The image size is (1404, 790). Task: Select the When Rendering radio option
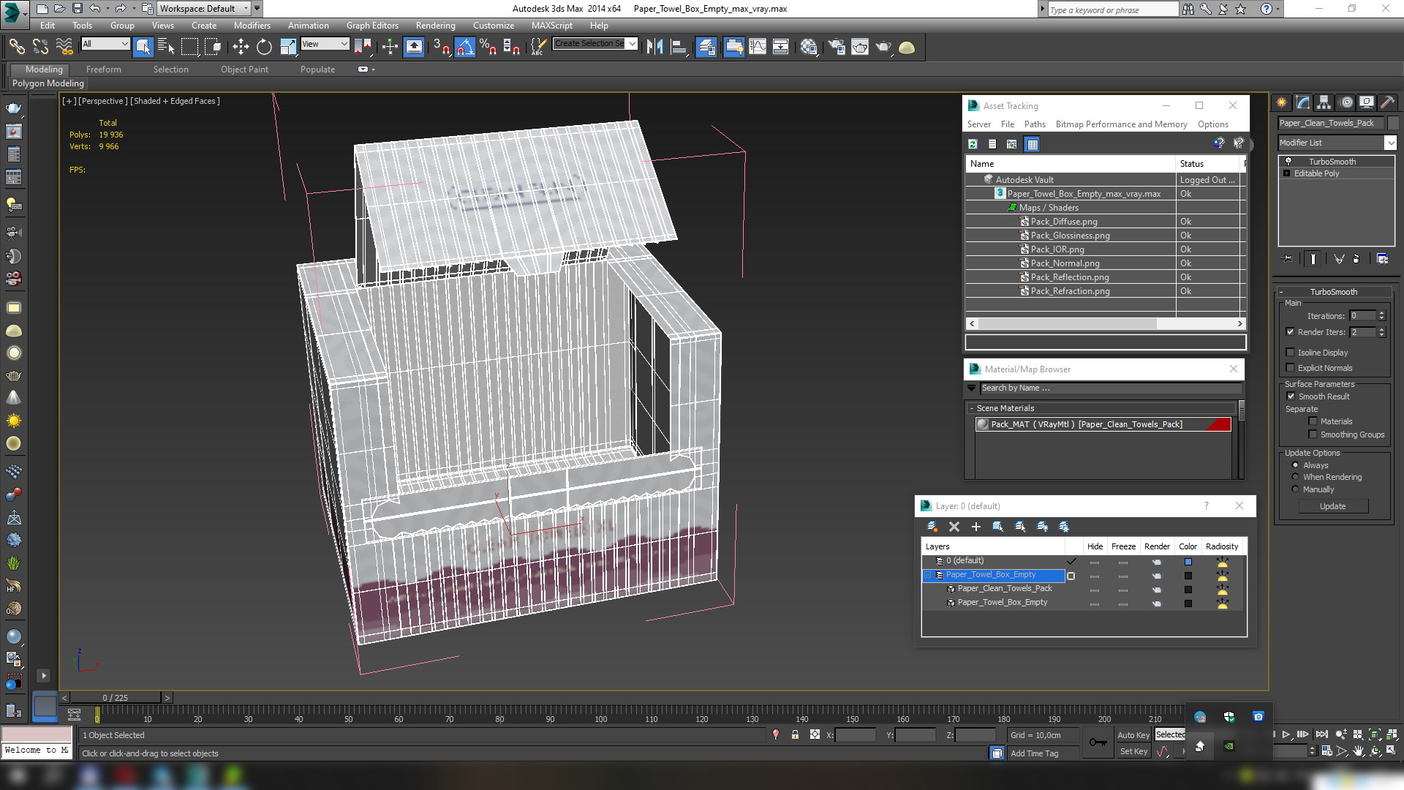1295,477
